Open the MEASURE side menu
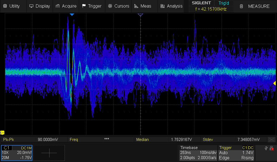This screenshot has height=162, width=277. pos(255,6)
